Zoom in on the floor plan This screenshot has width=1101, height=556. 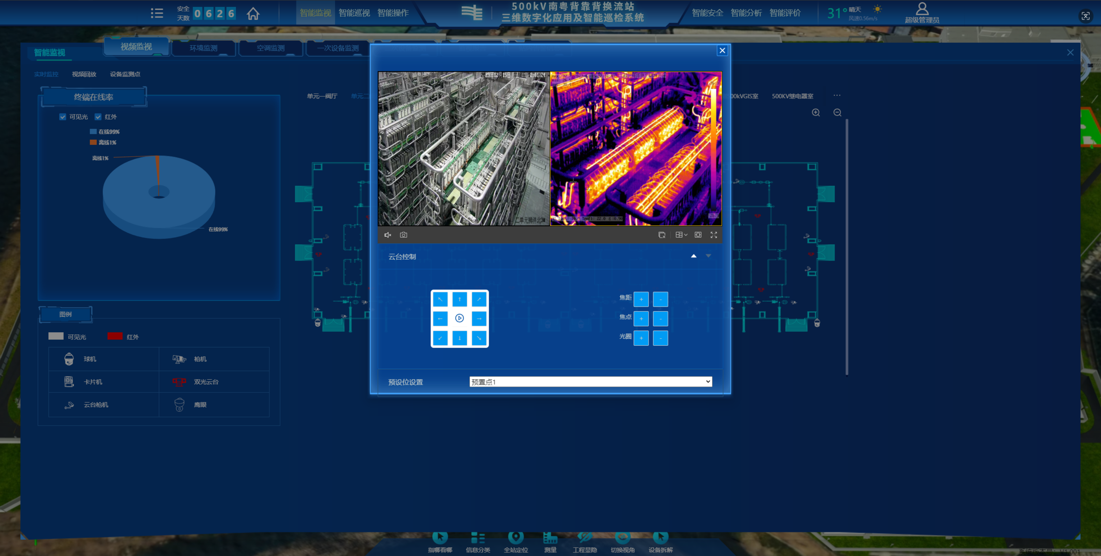(x=816, y=113)
